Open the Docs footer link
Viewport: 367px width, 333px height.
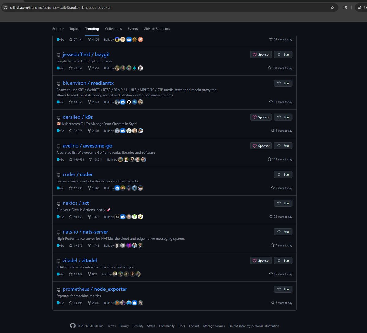pos(182,326)
